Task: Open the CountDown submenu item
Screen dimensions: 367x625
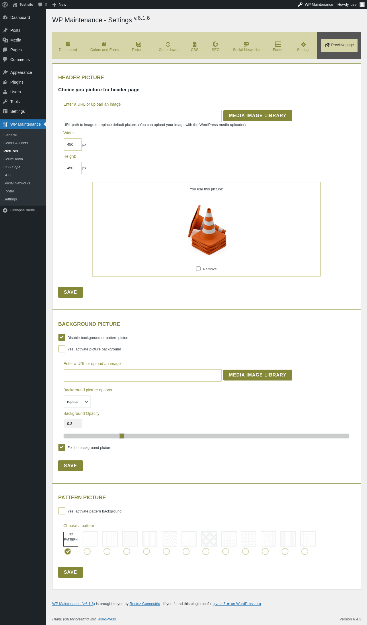Action: (x=13, y=159)
